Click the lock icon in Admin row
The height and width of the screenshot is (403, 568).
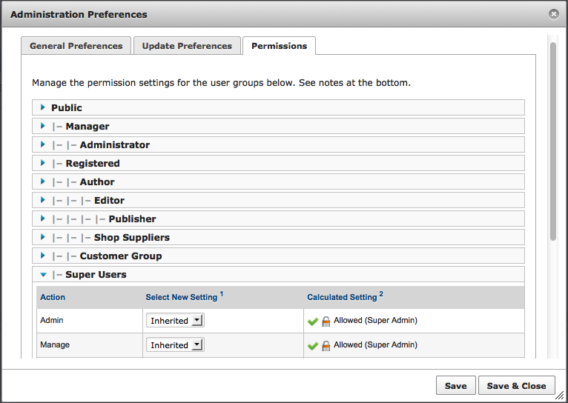pos(326,322)
